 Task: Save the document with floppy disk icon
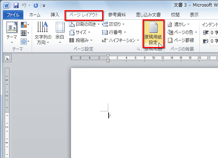[16, 5]
